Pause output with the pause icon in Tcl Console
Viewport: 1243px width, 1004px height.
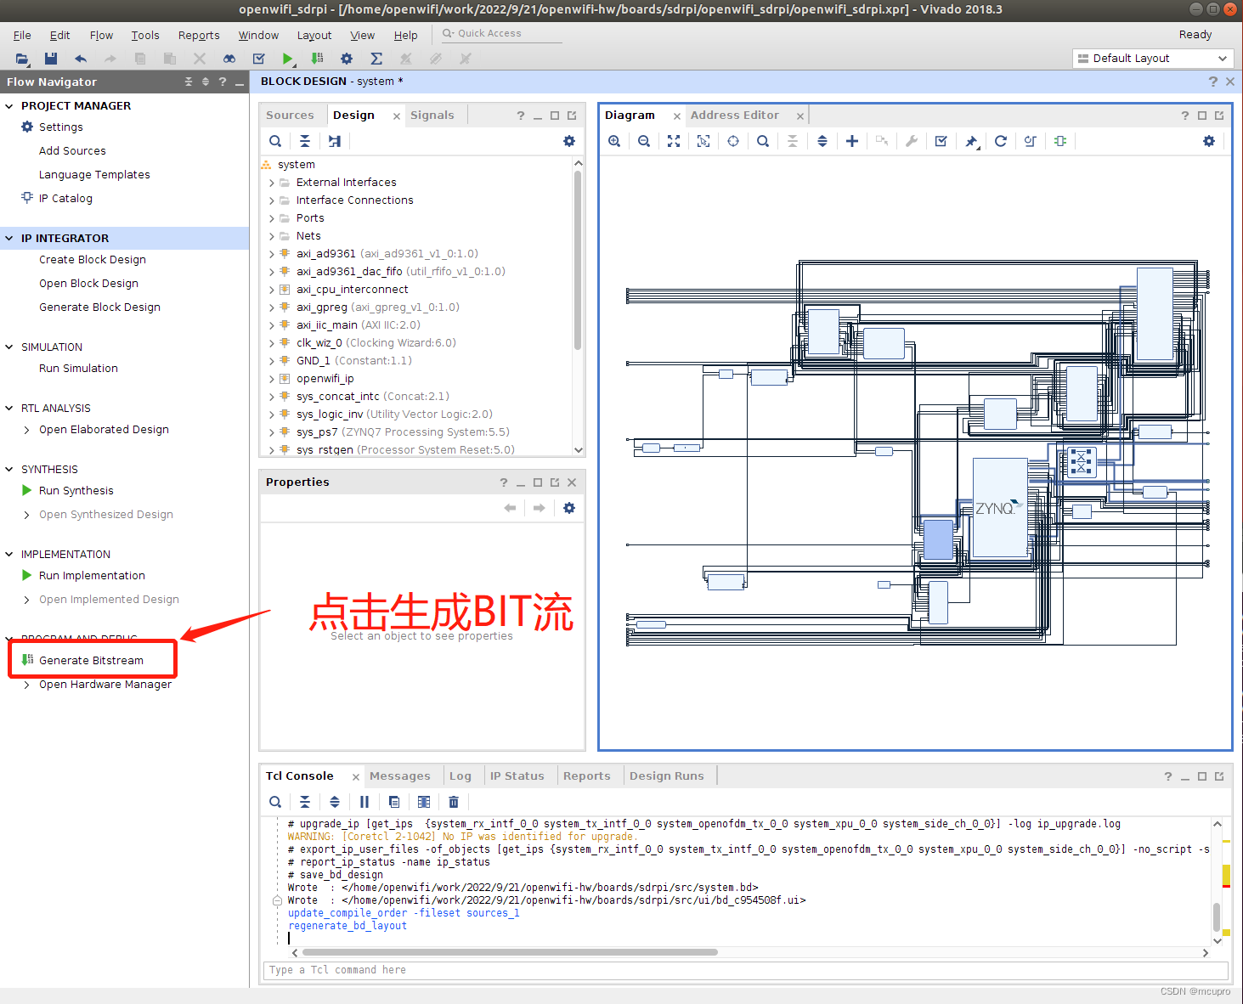(364, 801)
